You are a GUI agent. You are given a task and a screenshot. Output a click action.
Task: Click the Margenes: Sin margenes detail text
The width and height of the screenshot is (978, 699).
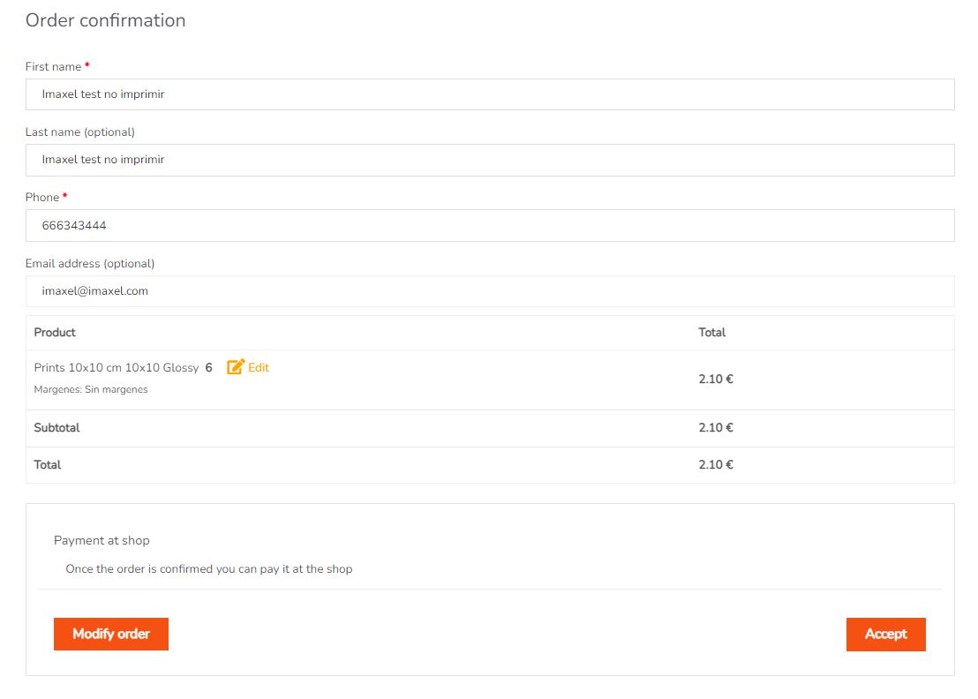pos(91,389)
